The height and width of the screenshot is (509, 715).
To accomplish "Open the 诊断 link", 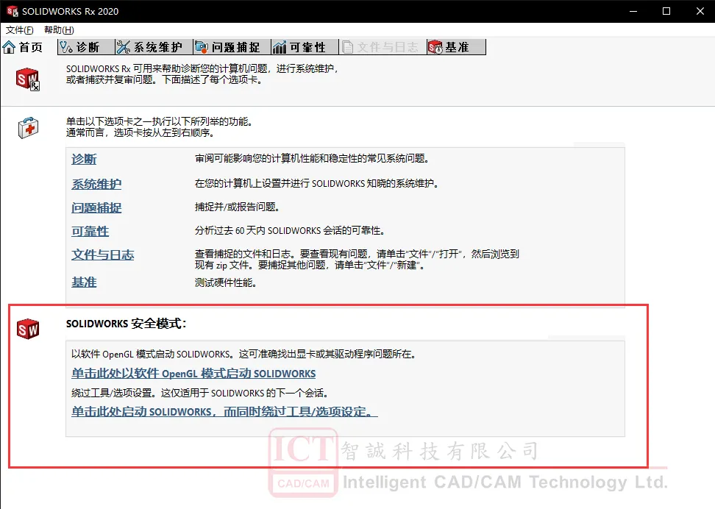I will coord(84,159).
